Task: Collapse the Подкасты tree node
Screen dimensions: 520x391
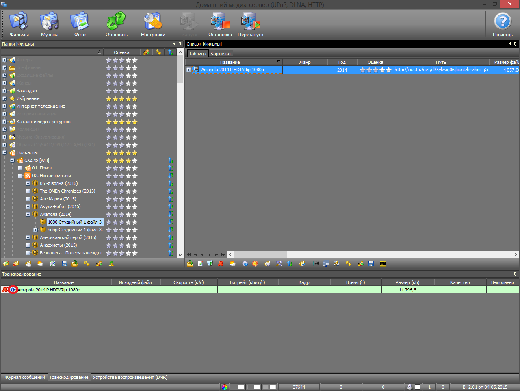Action: coord(4,153)
